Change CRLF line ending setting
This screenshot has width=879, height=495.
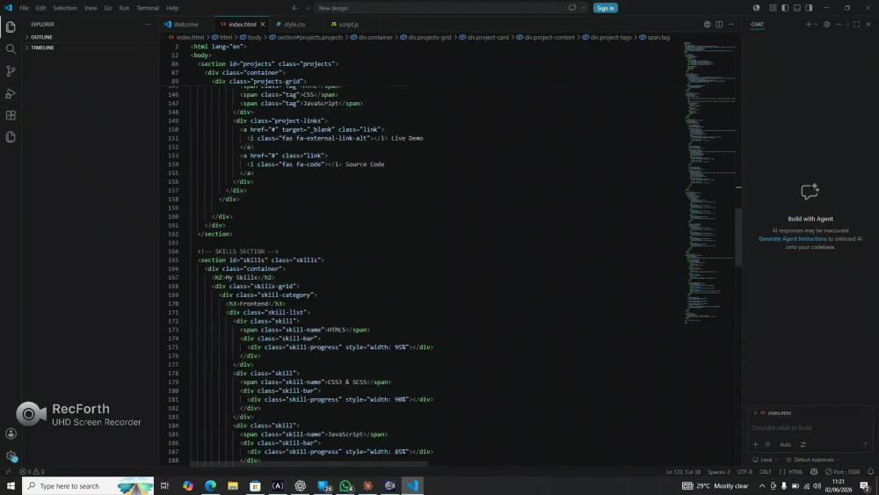(766, 472)
